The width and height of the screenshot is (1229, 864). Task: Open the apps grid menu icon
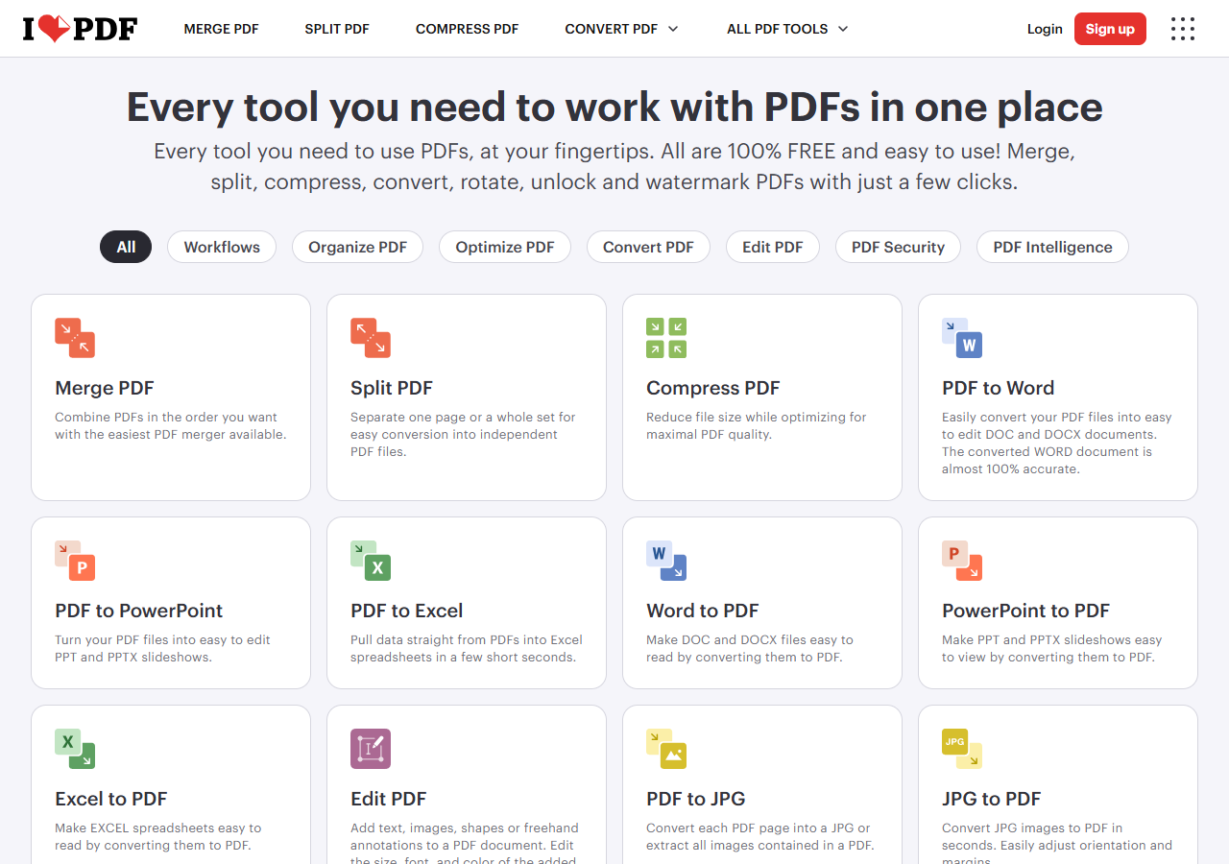pyautogui.click(x=1183, y=29)
